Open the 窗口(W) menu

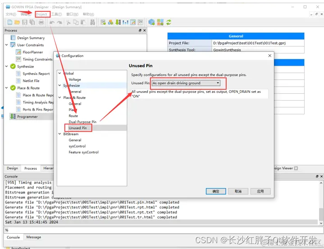pos(72,14)
